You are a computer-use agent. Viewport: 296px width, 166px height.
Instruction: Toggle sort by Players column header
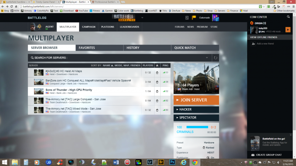coord(148,65)
